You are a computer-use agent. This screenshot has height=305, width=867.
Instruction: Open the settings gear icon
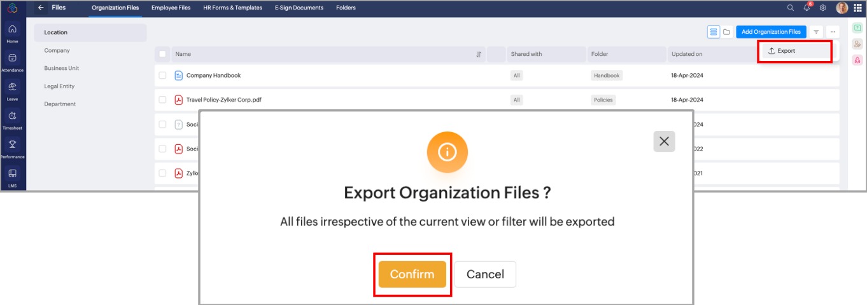point(823,8)
